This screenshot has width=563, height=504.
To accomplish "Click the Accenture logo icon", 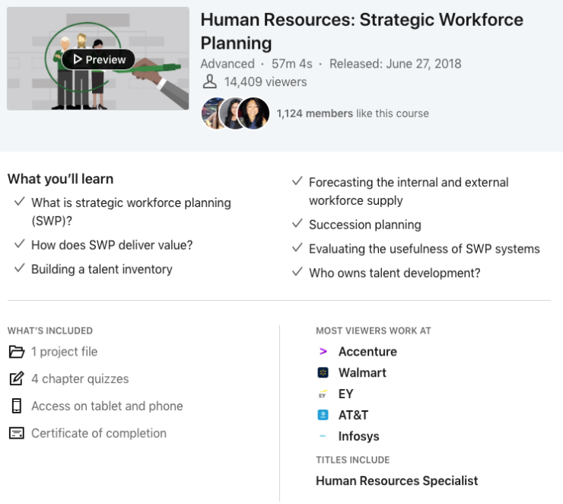I will [323, 352].
